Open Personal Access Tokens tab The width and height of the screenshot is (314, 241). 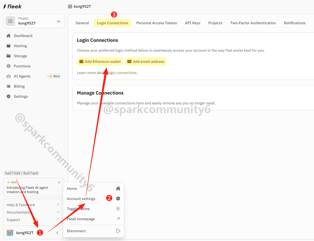click(x=157, y=23)
